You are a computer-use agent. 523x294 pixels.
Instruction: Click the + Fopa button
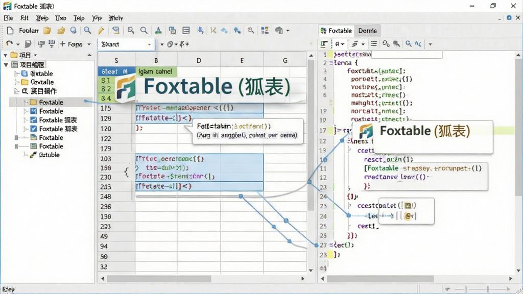(71, 44)
